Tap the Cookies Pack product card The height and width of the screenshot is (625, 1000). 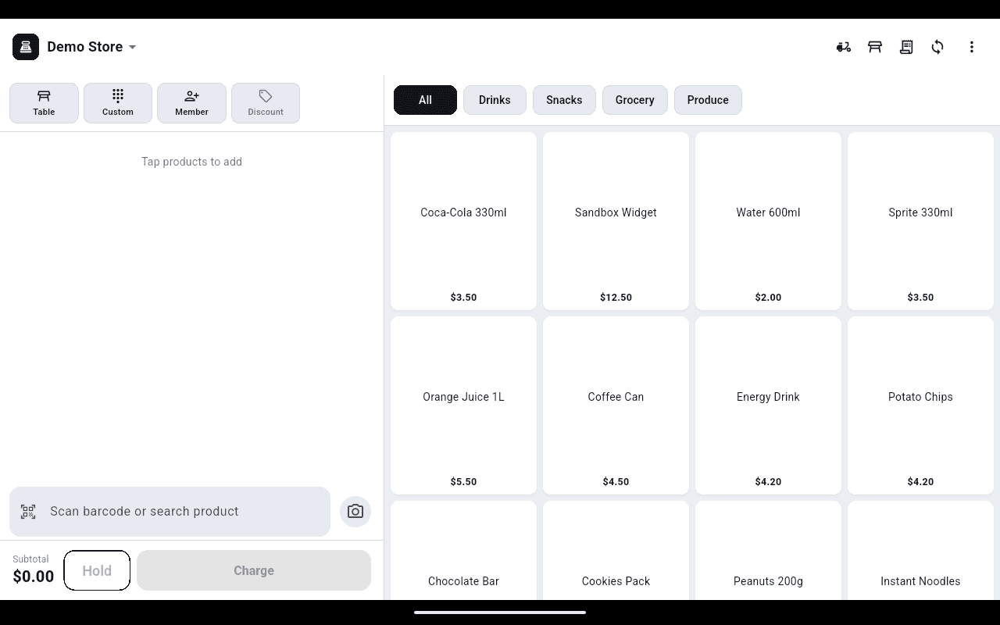616,551
